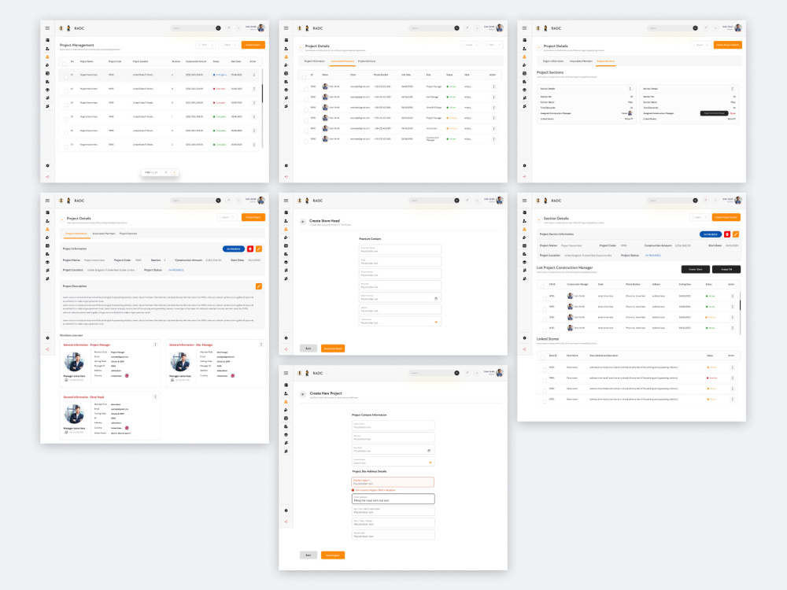Click back arrow beside Create Store Head title
This screenshot has height=590, width=787.
pos(303,221)
